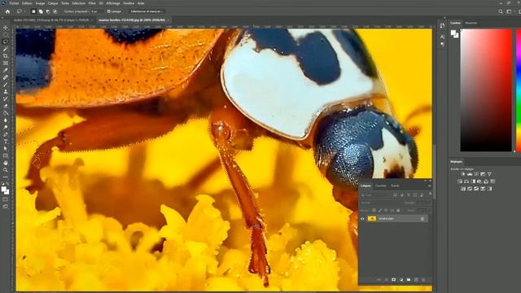Select the Magic Wand tool

click(x=6, y=49)
